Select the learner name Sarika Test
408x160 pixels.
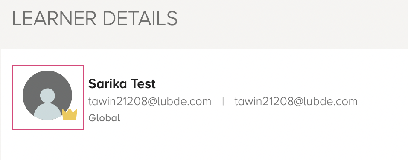click(122, 84)
